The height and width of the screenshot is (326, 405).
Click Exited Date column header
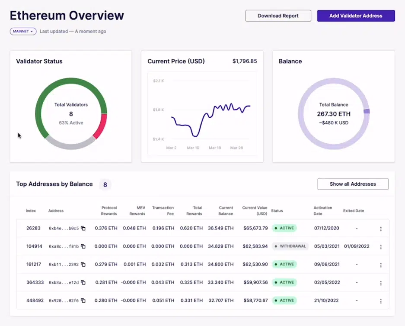pyautogui.click(x=353, y=211)
